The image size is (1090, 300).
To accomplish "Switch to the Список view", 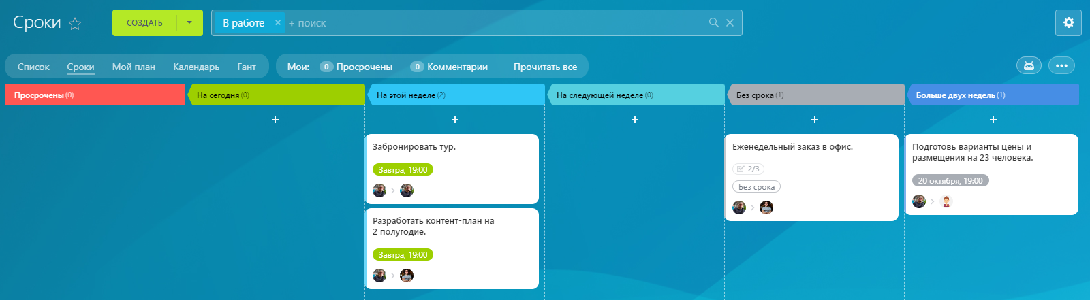I will tap(33, 67).
